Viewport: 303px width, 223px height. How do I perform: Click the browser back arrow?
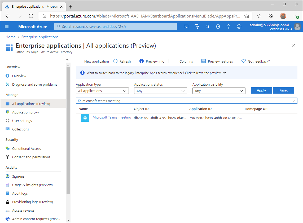[8, 16]
